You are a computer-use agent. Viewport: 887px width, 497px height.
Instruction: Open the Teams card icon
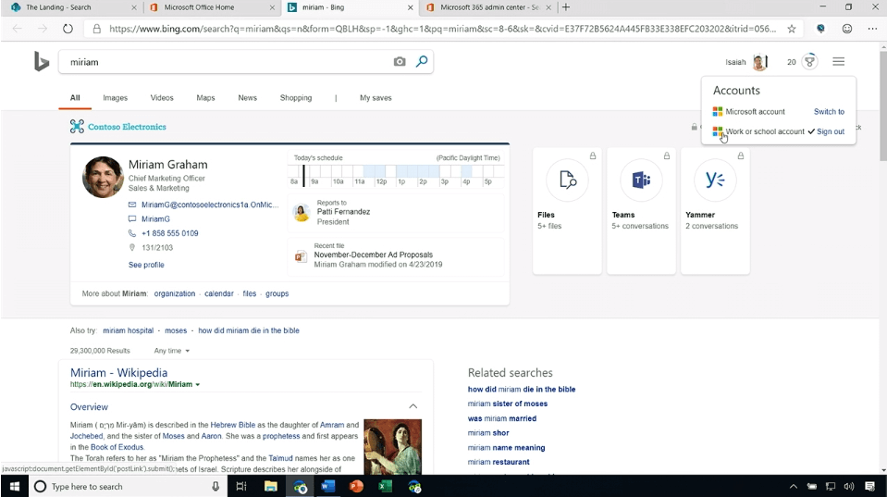point(641,180)
